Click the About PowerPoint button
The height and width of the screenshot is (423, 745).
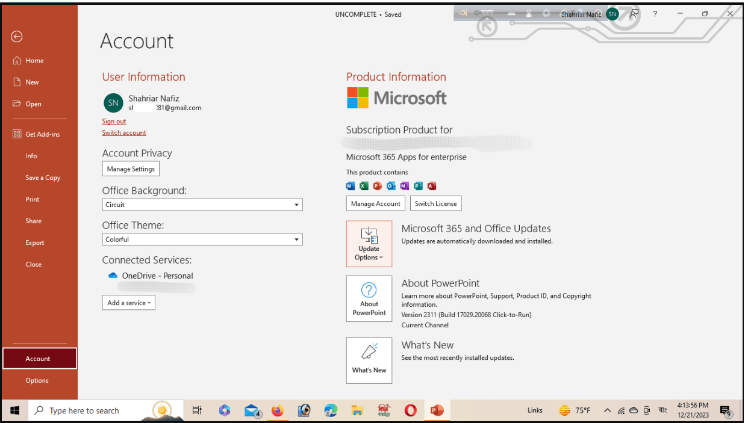pos(369,298)
